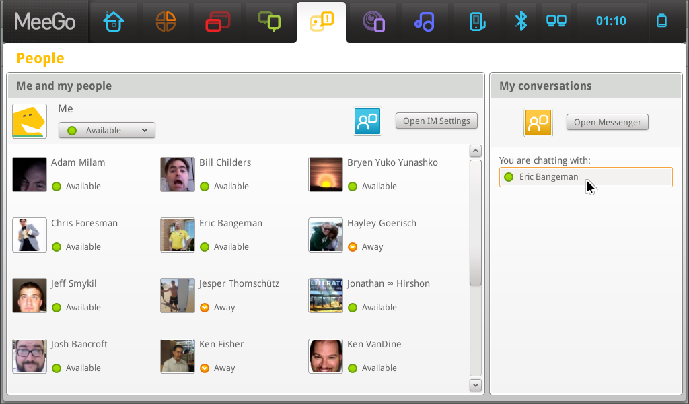This screenshot has width=689, height=404.
Task: Select the name Ken VanDine
Action: pos(374,344)
